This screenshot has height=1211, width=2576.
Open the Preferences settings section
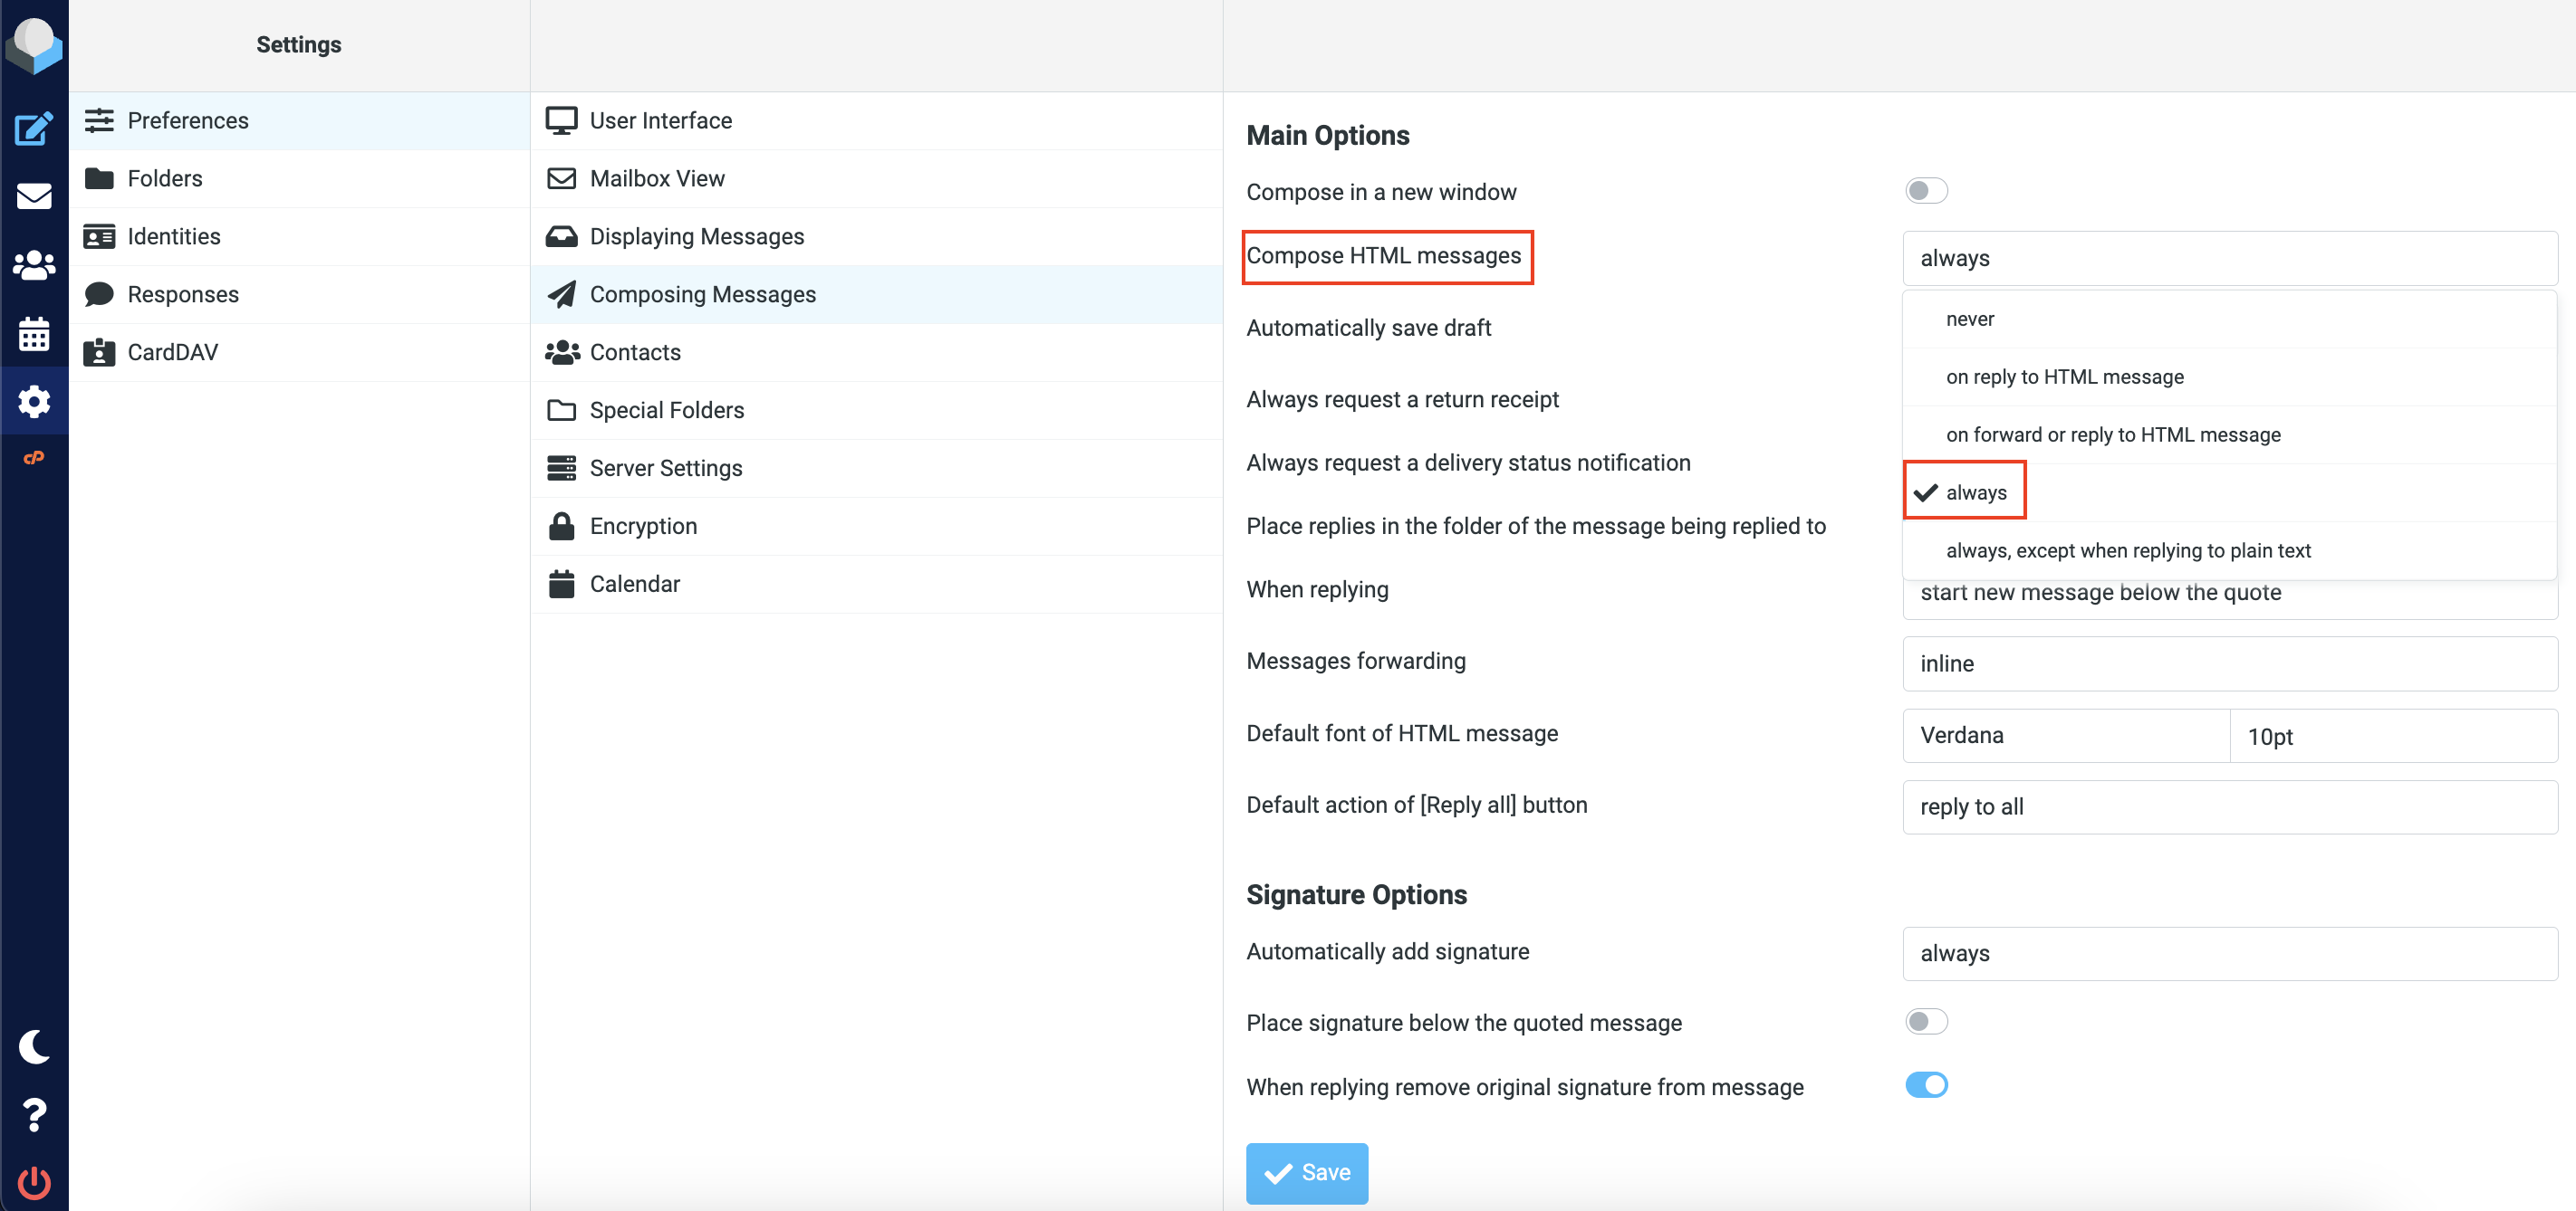click(299, 119)
